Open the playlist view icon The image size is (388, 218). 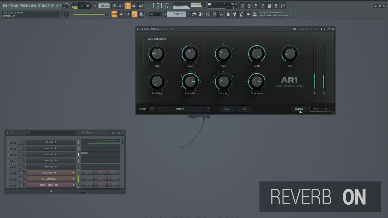(194, 14)
